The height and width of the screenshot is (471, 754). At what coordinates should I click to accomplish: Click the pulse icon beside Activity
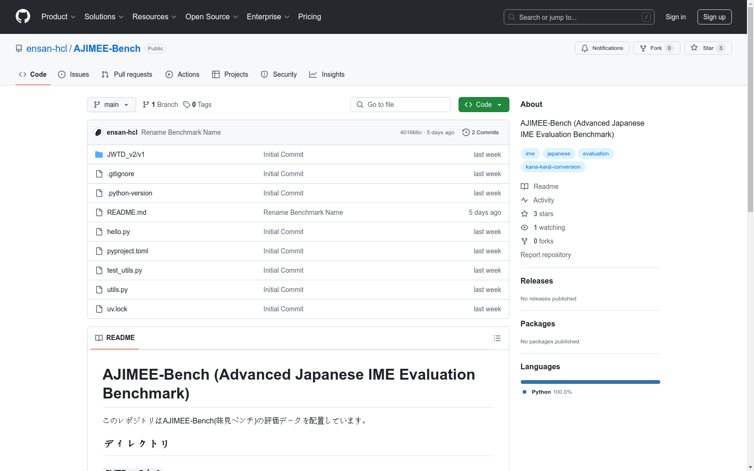point(525,200)
